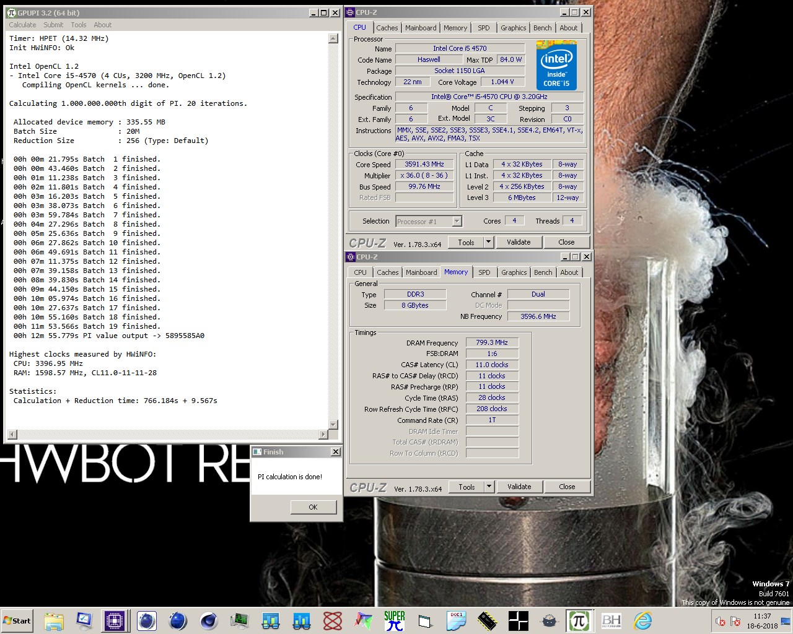Click the NB Frequency value 3596.6 MHz
This screenshot has width=793, height=634.
pos(538,316)
